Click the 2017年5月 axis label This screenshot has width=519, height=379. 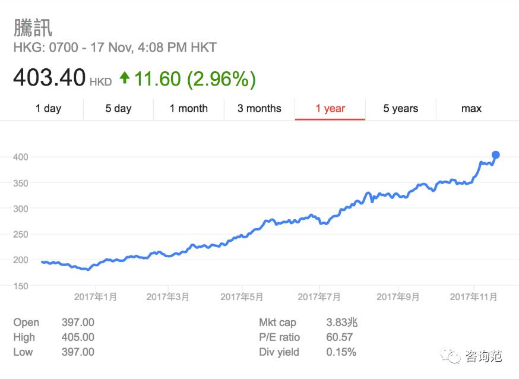click(x=242, y=296)
